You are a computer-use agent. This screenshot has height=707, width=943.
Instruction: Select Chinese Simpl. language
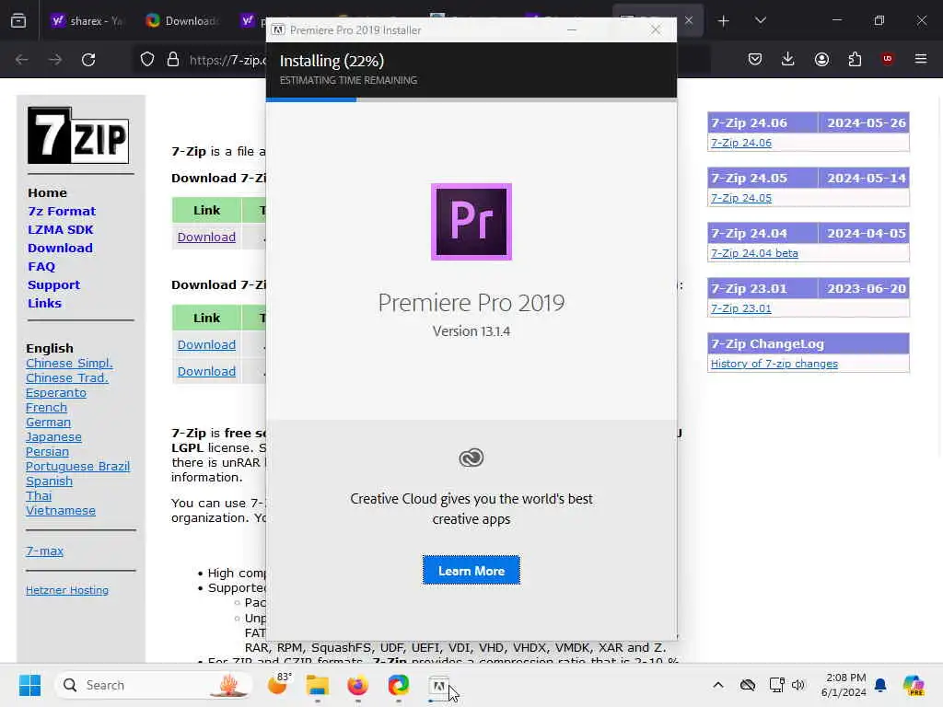(69, 363)
